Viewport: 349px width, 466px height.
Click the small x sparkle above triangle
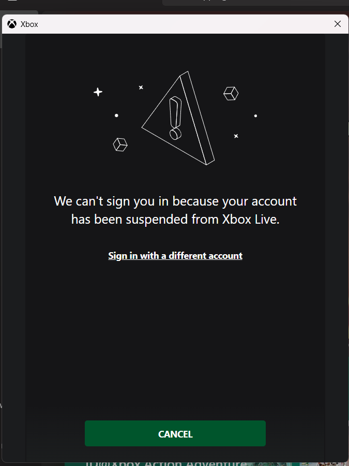click(x=141, y=88)
